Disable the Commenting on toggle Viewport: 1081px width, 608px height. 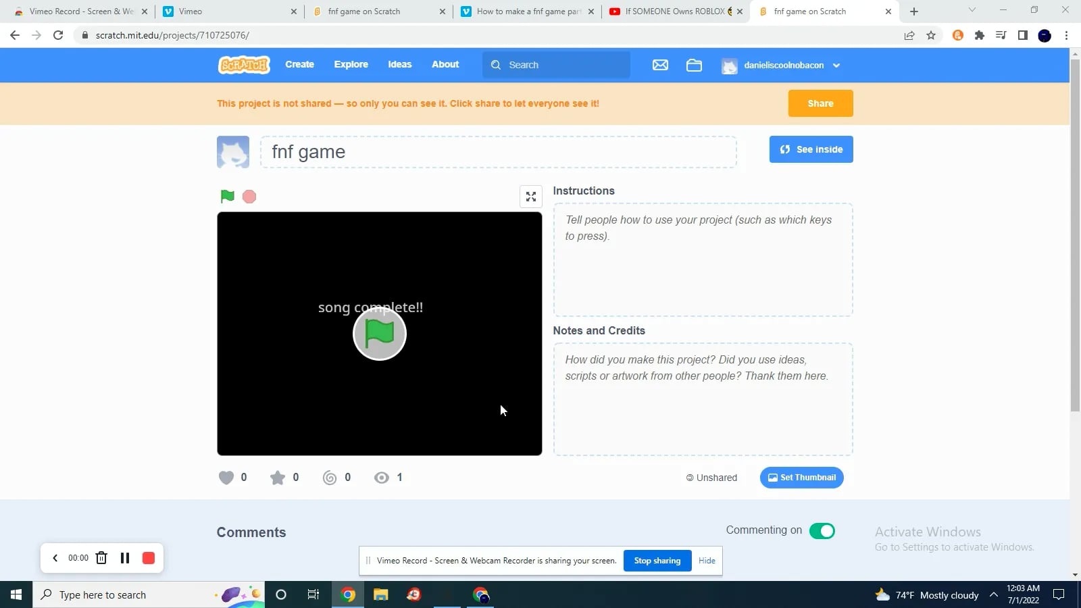click(823, 531)
